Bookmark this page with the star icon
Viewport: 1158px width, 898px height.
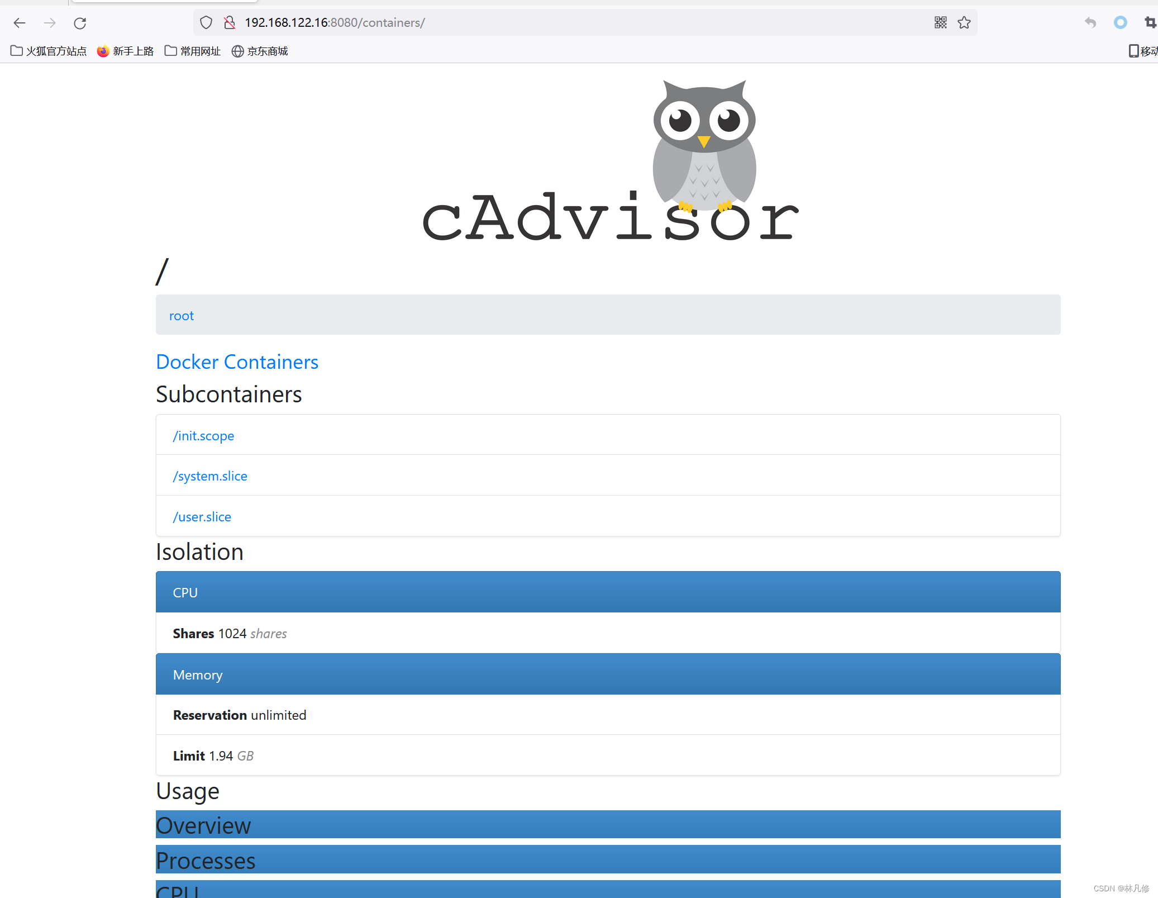tap(964, 22)
